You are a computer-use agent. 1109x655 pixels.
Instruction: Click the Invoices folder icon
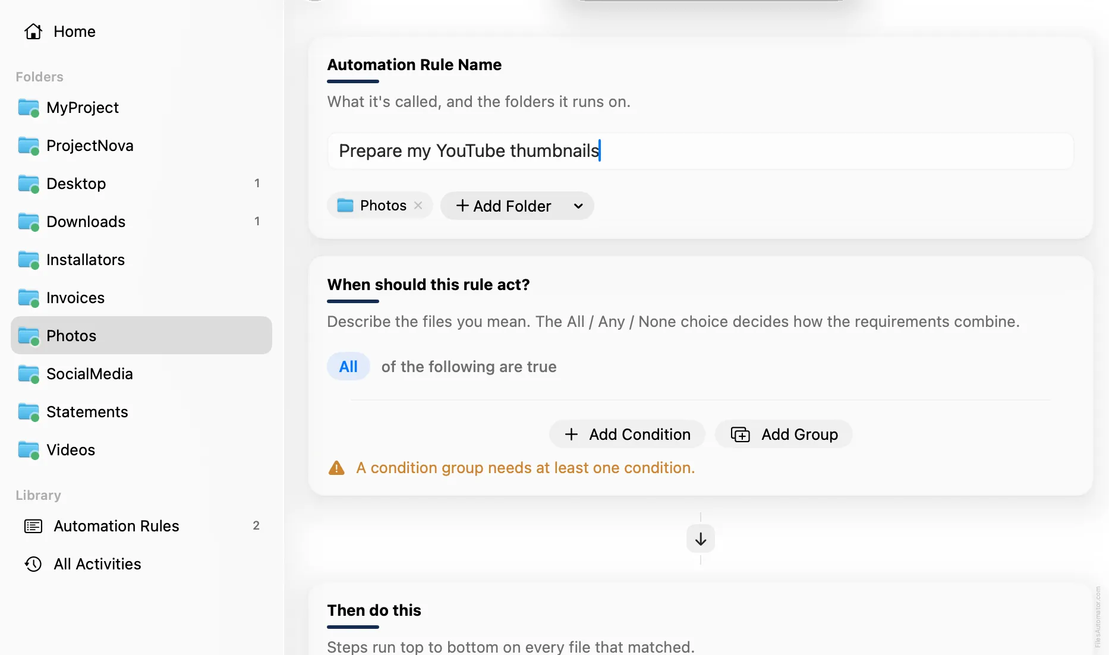[29, 298]
